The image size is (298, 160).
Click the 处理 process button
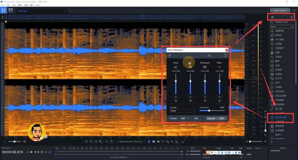coord(222,118)
